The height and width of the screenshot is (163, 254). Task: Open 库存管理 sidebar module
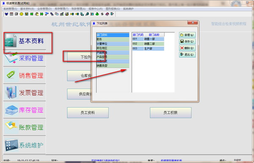point(25,110)
